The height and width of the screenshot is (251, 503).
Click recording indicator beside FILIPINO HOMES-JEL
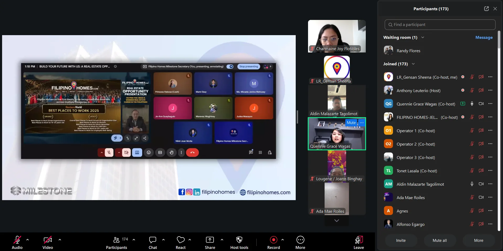(463, 117)
